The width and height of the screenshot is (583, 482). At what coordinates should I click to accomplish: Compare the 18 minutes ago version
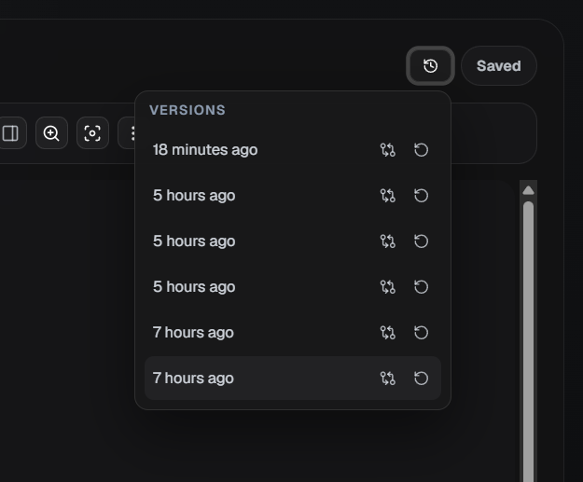pyautogui.click(x=387, y=150)
